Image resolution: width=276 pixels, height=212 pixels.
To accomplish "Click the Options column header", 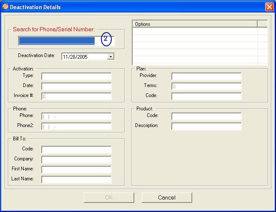I will click(x=195, y=24).
